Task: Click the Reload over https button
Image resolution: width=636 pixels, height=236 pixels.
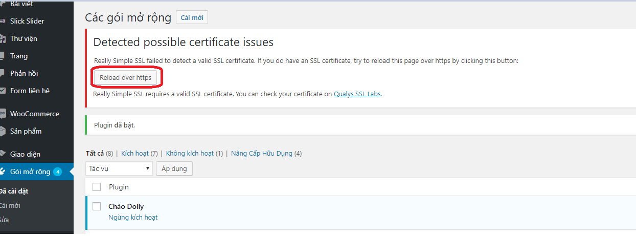Action: 126,78
